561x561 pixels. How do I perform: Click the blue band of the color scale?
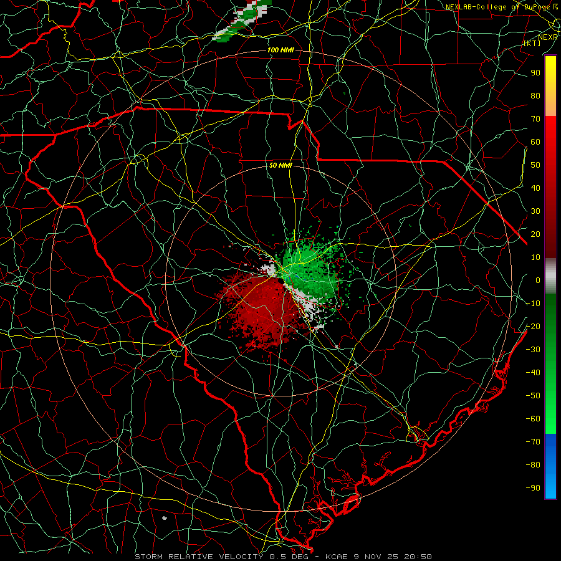[550, 466]
